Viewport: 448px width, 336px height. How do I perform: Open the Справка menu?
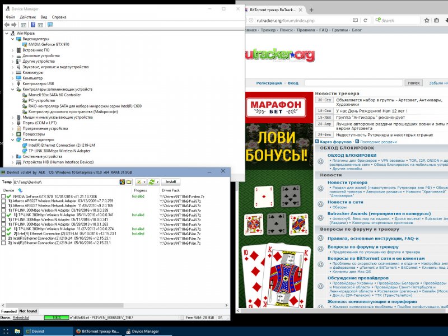(x=59, y=17)
